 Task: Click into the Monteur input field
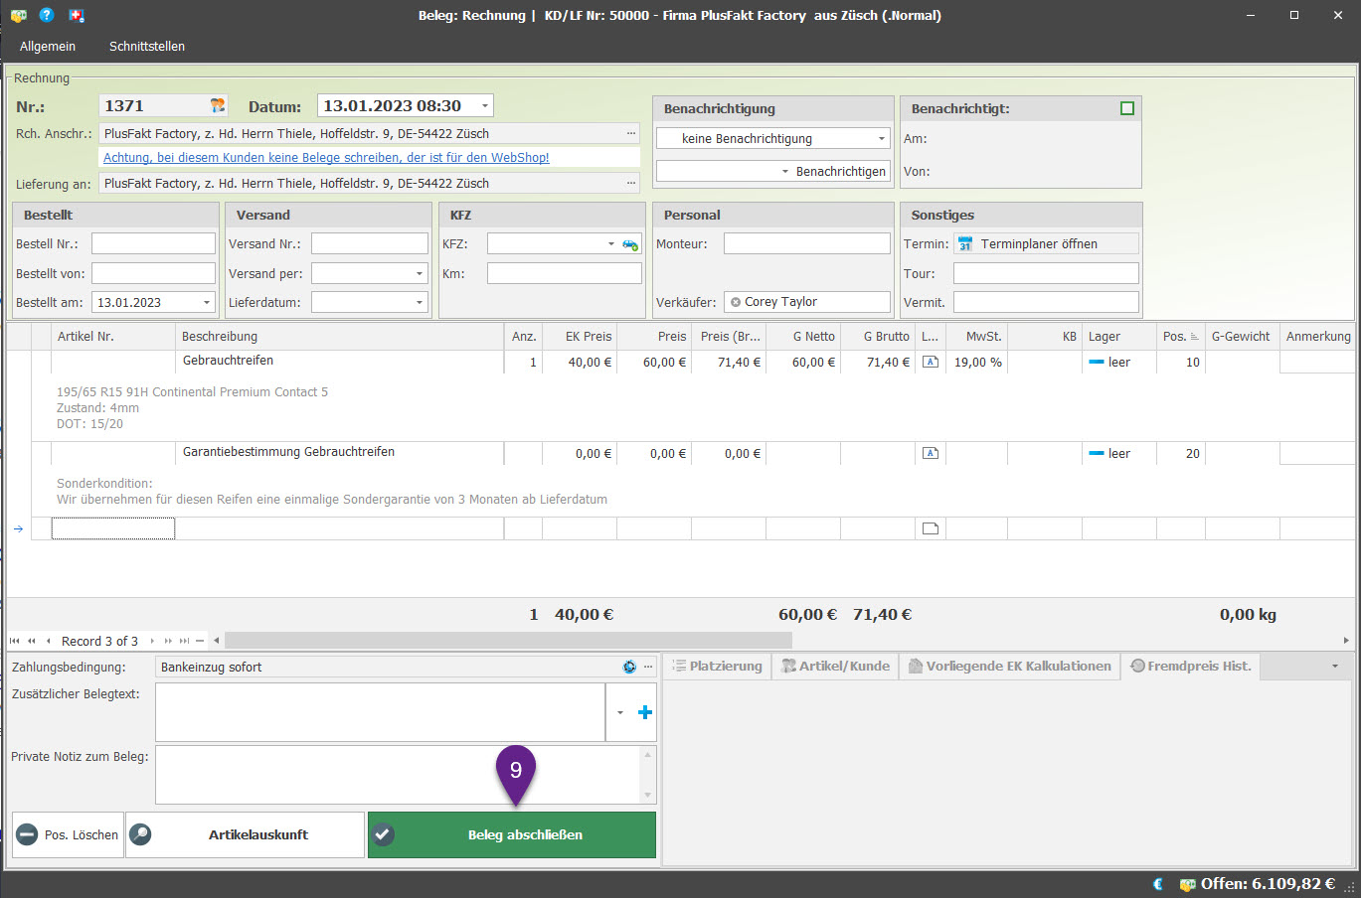(x=807, y=243)
